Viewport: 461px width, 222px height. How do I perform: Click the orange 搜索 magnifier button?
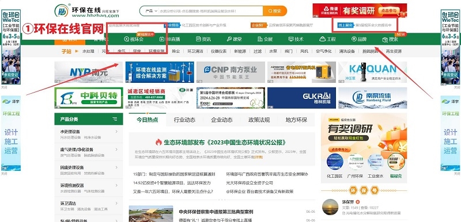tap(275, 11)
